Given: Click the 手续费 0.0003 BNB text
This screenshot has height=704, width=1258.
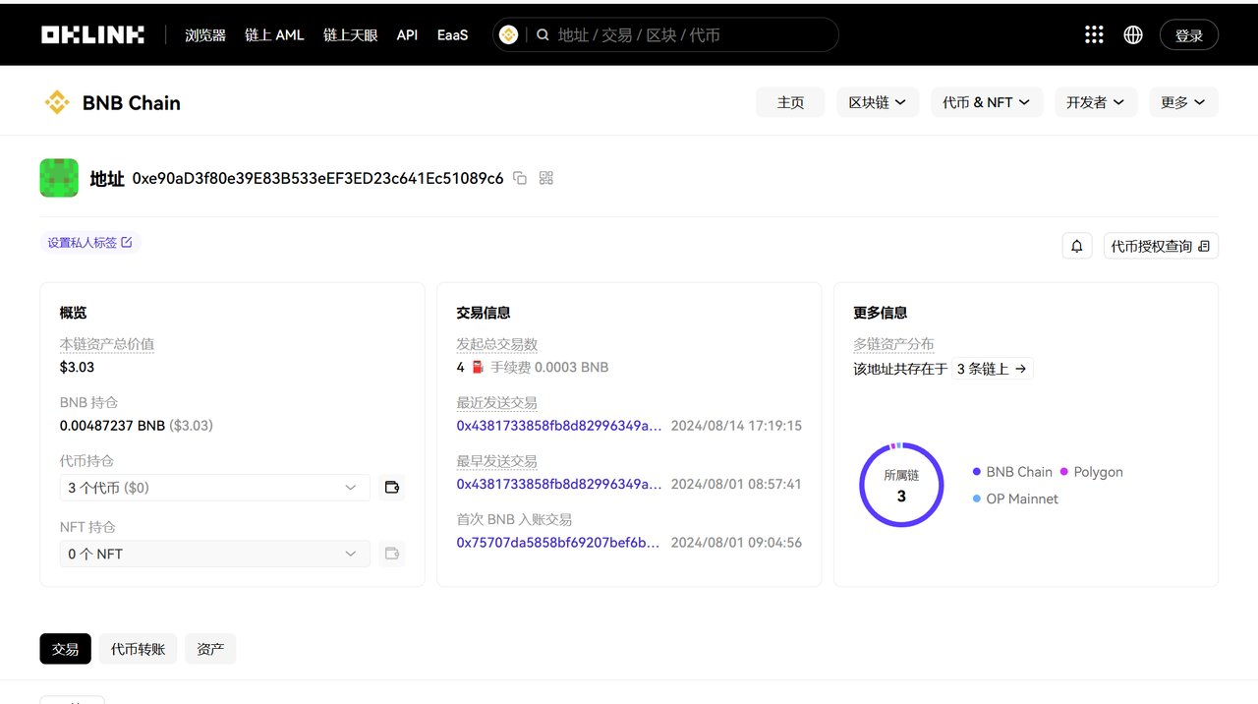Looking at the screenshot, I should point(549,367).
